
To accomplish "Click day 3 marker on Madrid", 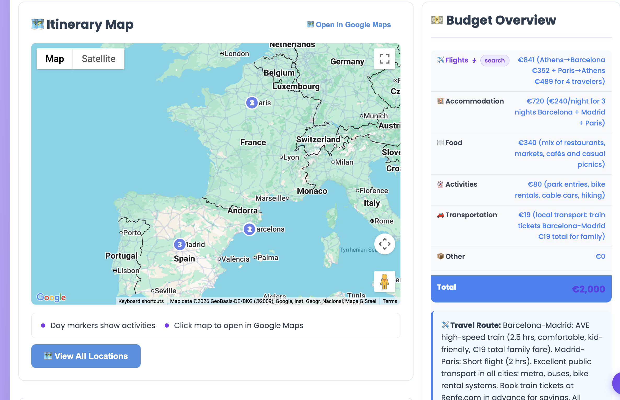I will point(180,244).
